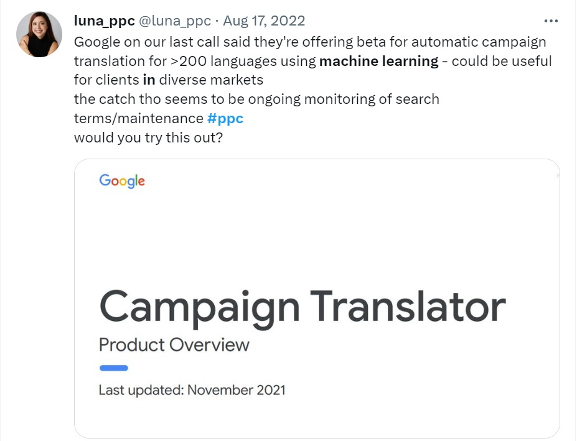Click the 'terms/maintenance' text before hashtag
Viewport: 577px width, 441px height.
pos(139,118)
